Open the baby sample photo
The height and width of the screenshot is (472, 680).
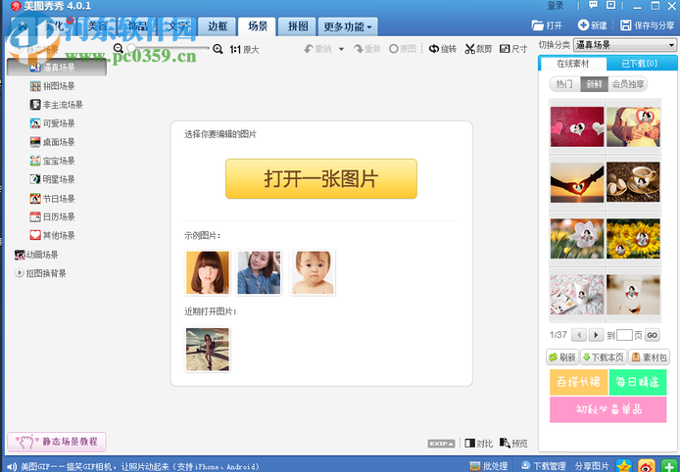point(313,272)
